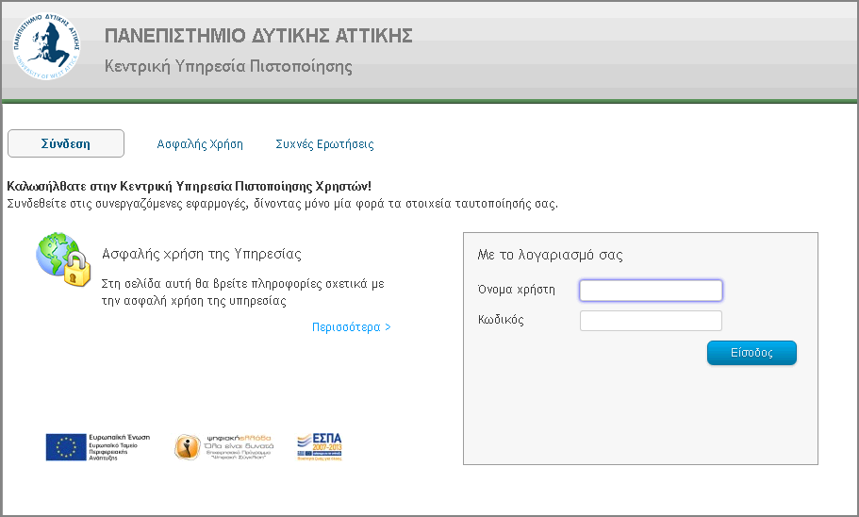Click the globe with padlock icon
This screenshot has height=517, width=859.
click(63, 259)
